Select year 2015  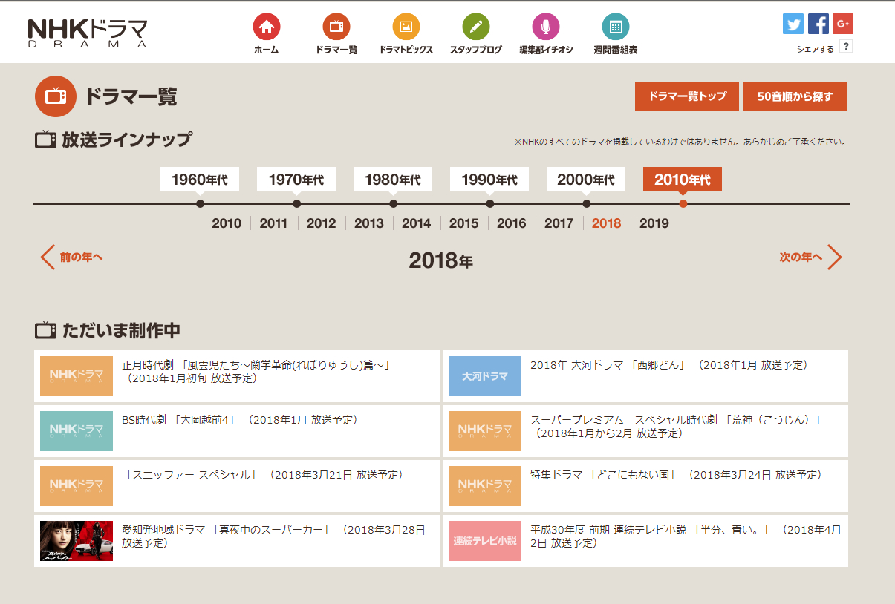464,223
